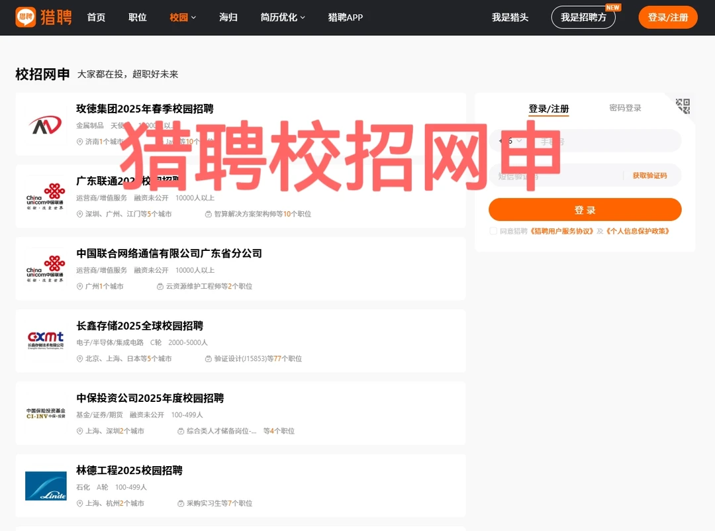Click location icon beside 上海、深圳2个城市
Viewport: 715px width, 531px height.
(79, 431)
